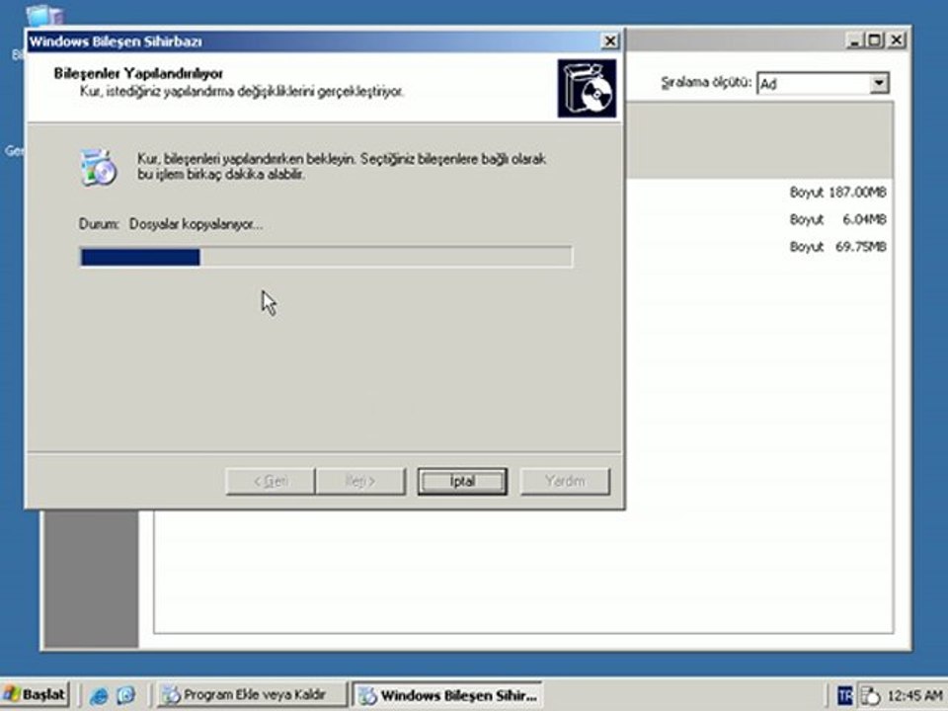This screenshot has height=711, width=948.
Task: Click the second quick launch icon
Action: [125, 695]
